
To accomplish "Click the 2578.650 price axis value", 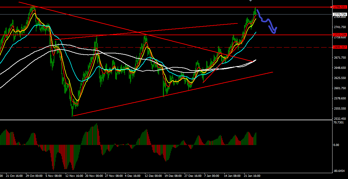I will pyautogui.click(x=340, y=98).
